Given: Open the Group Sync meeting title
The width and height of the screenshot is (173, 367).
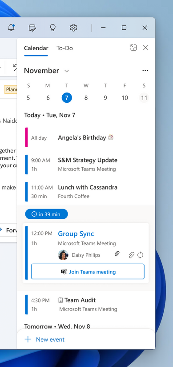Looking at the screenshot, I should pyautogui.click(x=76, y=234).
